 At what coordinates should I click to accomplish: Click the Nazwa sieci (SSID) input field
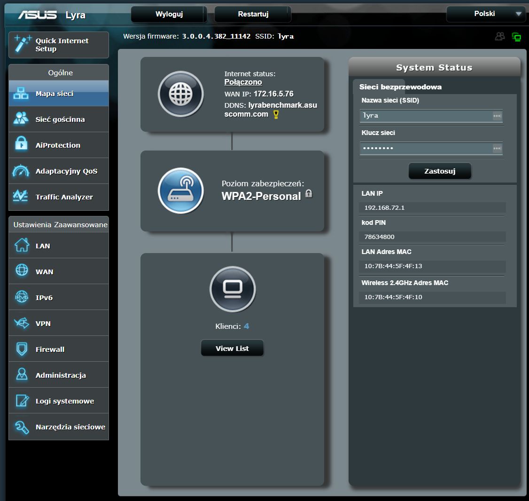(431, 116)
